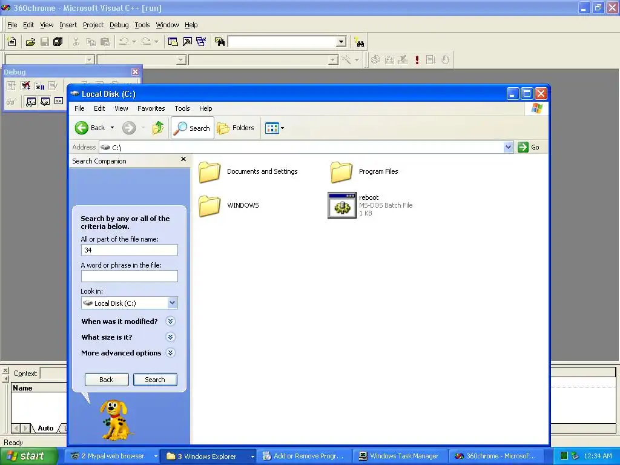The width and height of the screenshot is (620, 465).
Task: Open the Tools menu in Explorer
Action: coord(182,108)
